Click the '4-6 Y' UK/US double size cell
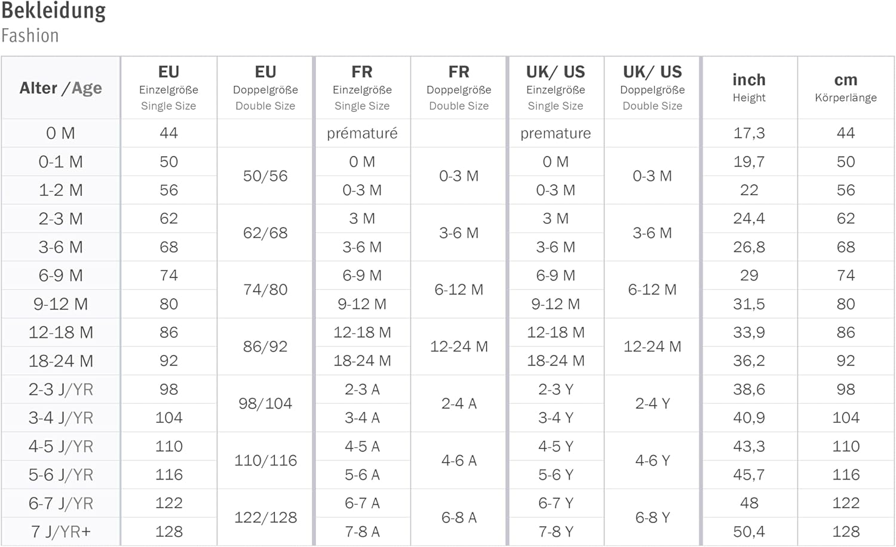The height and width of the screenshot is (547, 896). (652, 460)
